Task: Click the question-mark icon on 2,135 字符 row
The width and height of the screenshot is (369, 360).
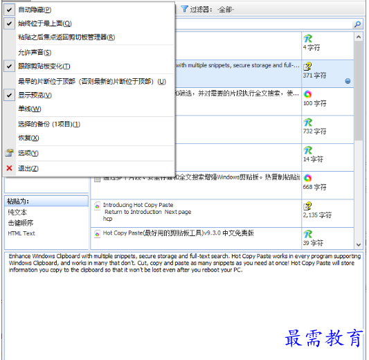Action: [307, 206]
